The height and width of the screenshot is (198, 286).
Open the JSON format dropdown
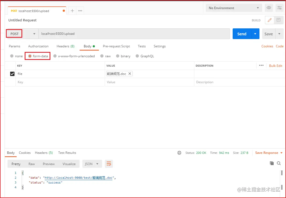92,164
